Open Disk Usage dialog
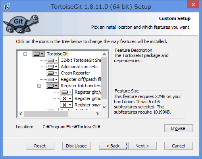Screen dimensions: 202x159 click(77, 146)
